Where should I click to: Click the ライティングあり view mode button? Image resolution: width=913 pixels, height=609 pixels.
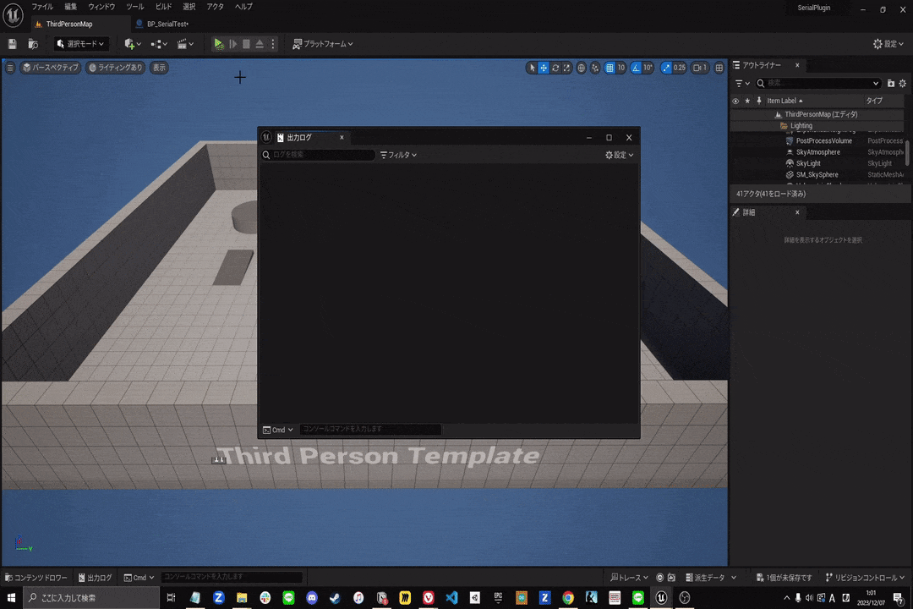coord(115,68)
